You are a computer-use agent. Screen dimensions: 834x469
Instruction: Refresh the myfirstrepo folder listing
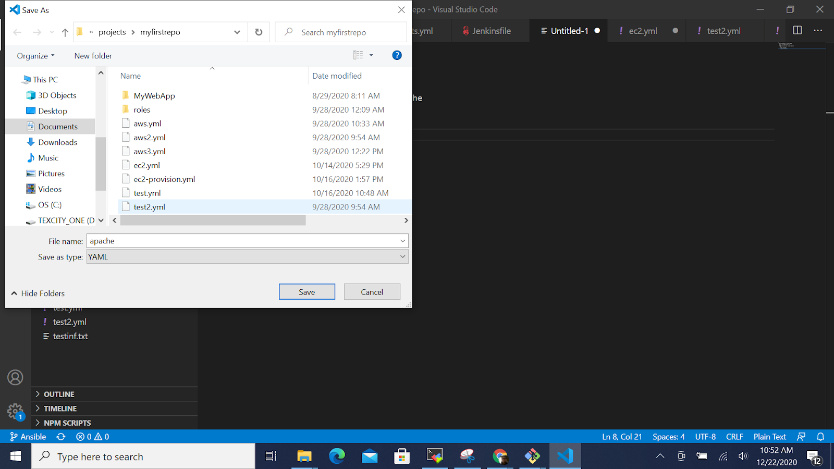click(259, 32)
